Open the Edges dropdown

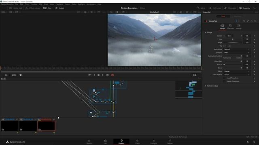[x=237, y=71]
